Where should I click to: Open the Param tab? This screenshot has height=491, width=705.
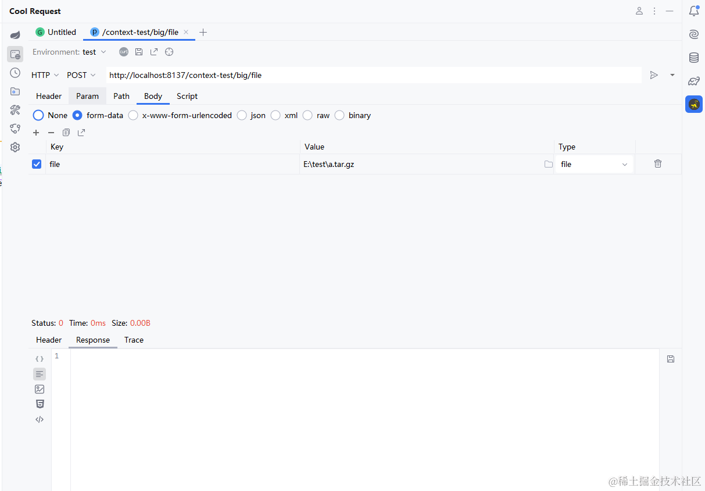pos(88,96)
